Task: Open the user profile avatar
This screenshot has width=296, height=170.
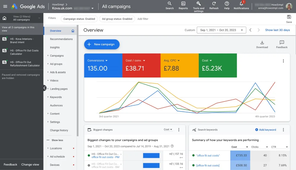Action: coord(289,7)
